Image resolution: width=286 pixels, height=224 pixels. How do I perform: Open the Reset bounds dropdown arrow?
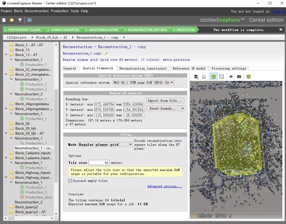[182, 109]
